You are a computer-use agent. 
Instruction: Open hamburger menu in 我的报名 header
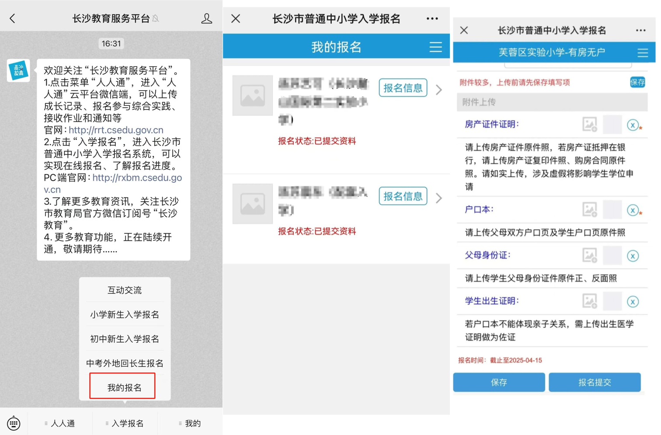435,47
